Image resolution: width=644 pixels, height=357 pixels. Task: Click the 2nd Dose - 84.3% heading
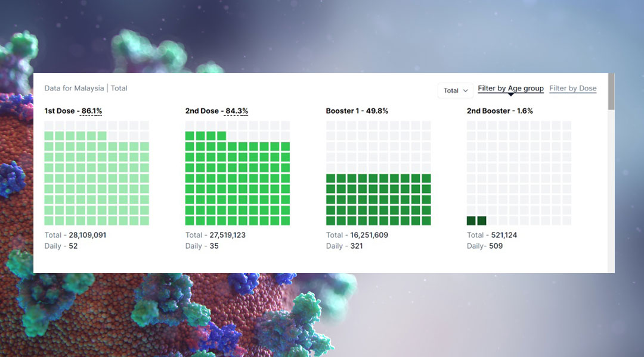point(216,111)
